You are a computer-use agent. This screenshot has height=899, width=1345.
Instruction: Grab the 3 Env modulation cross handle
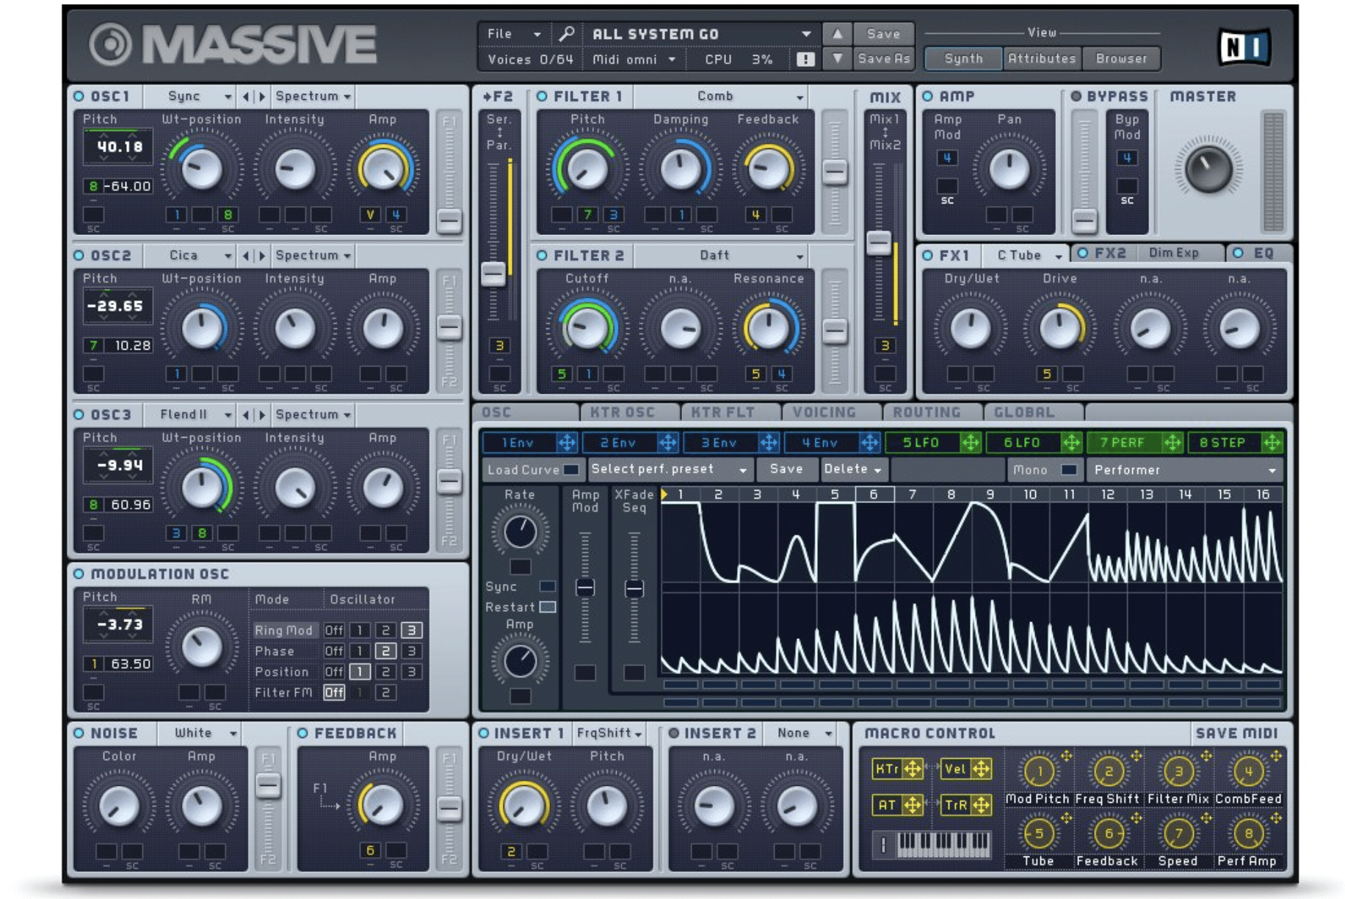[x=768, y=443]
